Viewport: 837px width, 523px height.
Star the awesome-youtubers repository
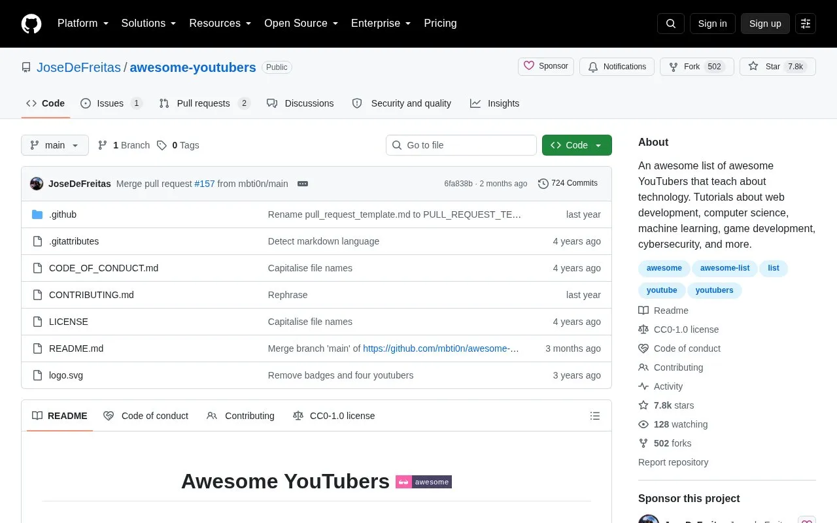(x=777, y=67)
